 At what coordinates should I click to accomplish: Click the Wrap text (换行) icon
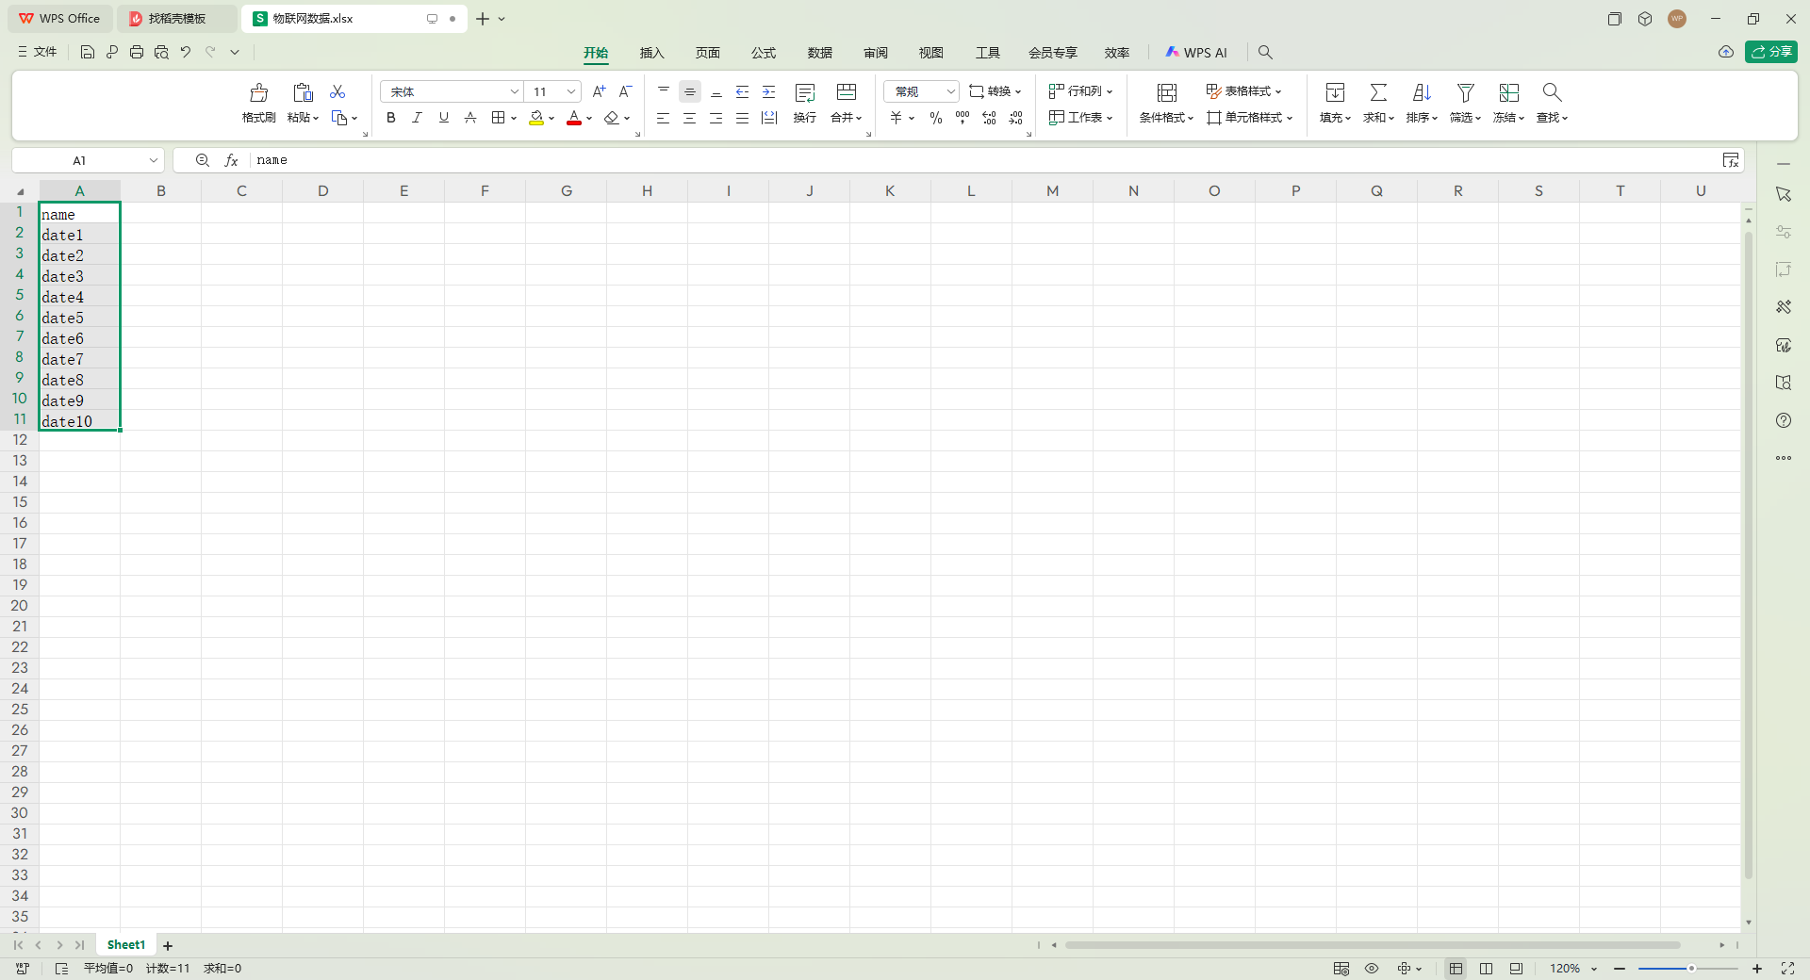point(804,92)
